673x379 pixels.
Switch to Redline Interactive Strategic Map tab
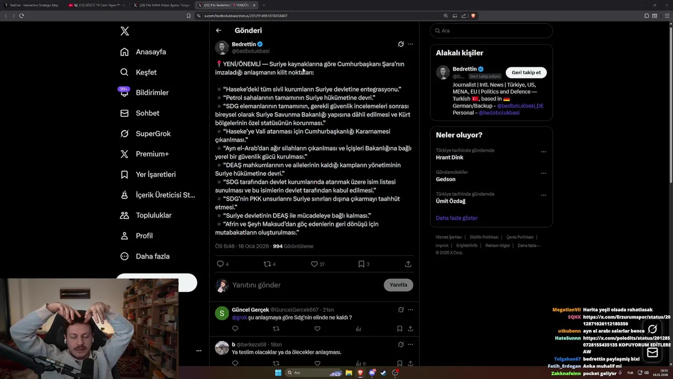(32, 5)
